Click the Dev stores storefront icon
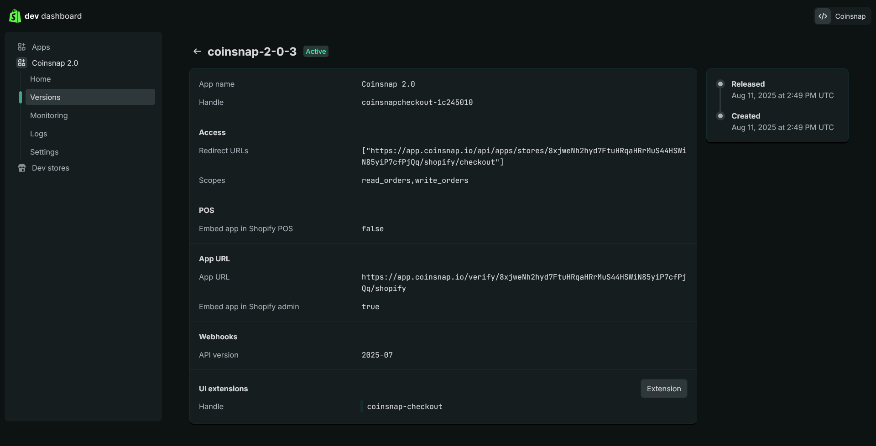 click(21, 168)
